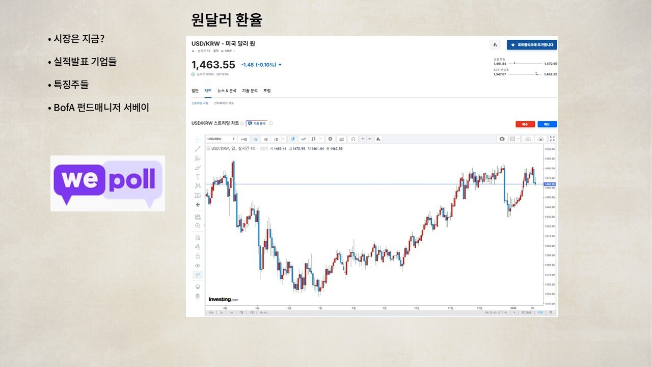The height and width of the screenshot is (367, 652).
Task: Toggle magnet mode on the chart
Action: click(x=198, y=238)
